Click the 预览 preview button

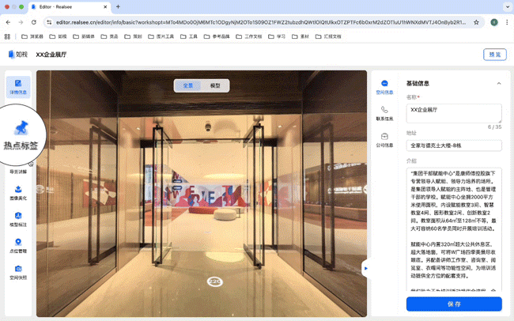[x=495, y=55]
